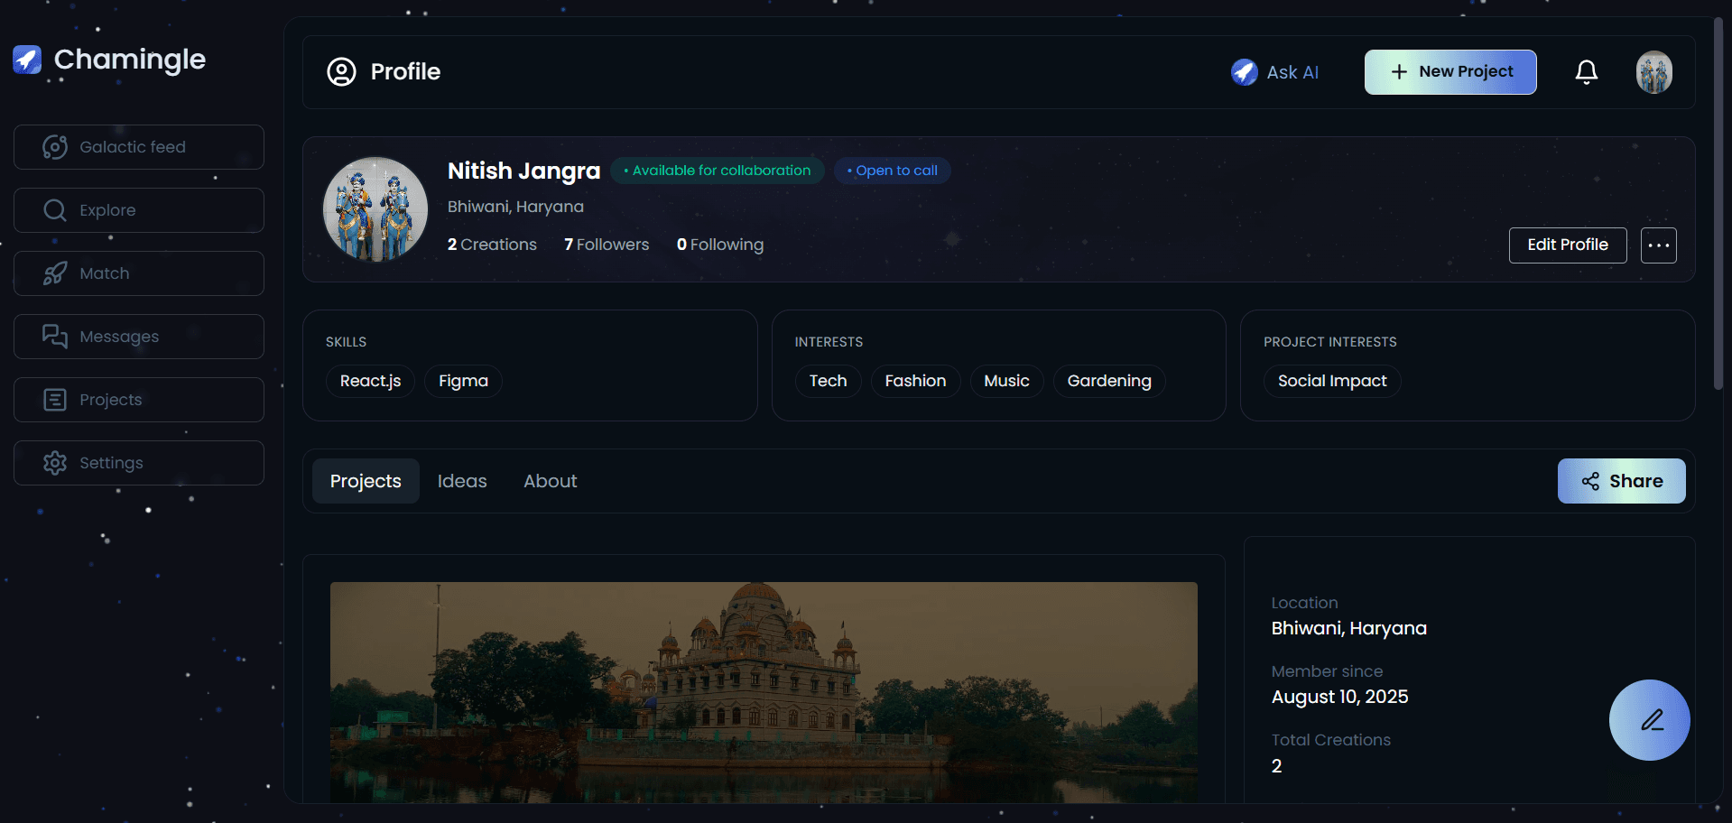Screen dimensions: 1732x823
Task: Click the Edit Profile button
Action: coord(1567,245)
